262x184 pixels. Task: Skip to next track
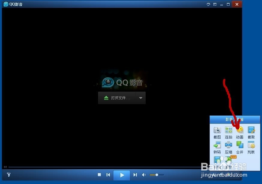pos(135,175)
